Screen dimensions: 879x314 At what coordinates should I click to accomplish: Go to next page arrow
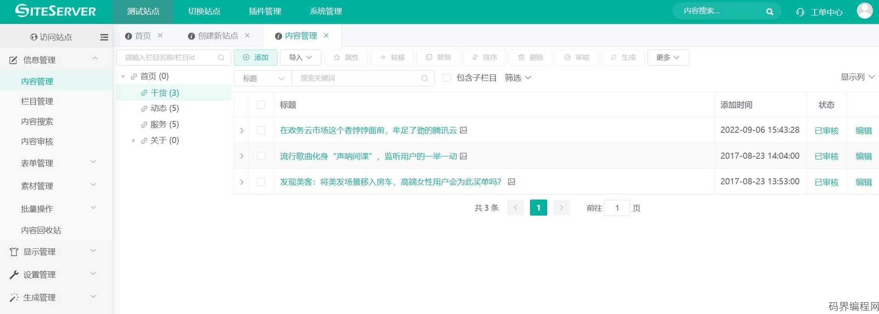pyautogui.click(x=561, y=207)
